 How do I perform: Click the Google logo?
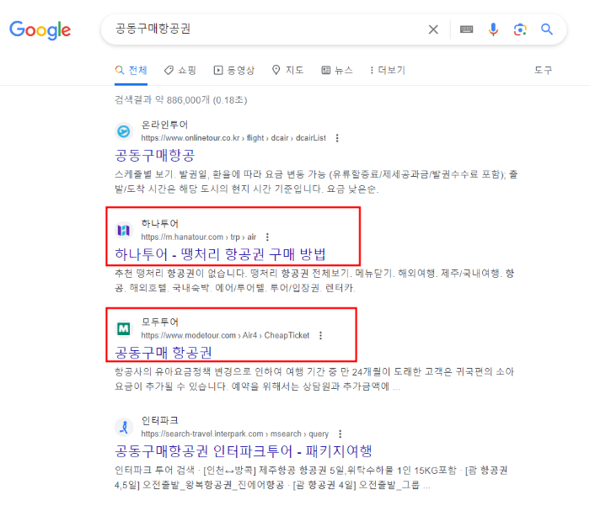tap(40, 30)
